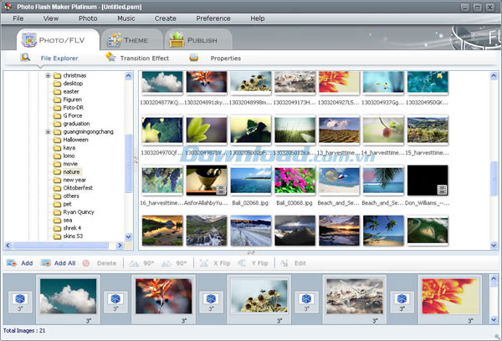Select the Oktoberfest folder
This screenshot has width=502, height=341.
pyautogui.click(x=73, y=188)
